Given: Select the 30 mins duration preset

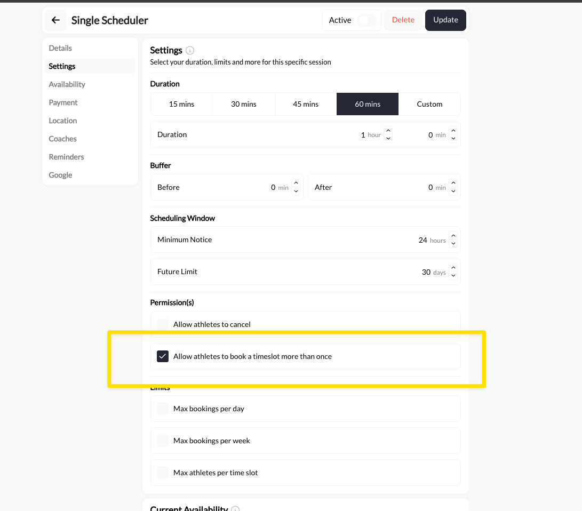Looking at the screenshot, I should point(244,104).
